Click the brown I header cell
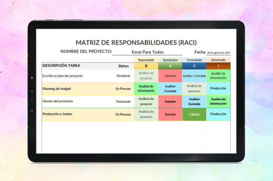273x181 pixels. click(x=218, y=66)
